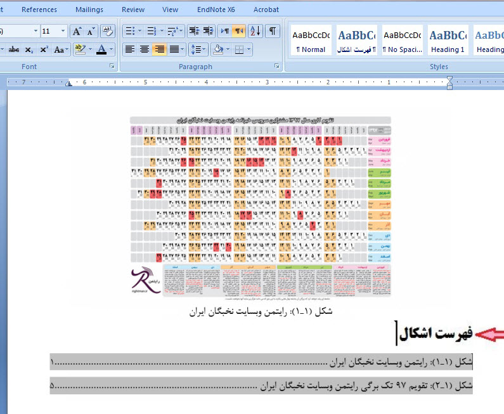
Task: Click the Justify alignment icon
Action: [x=174, y=49]
